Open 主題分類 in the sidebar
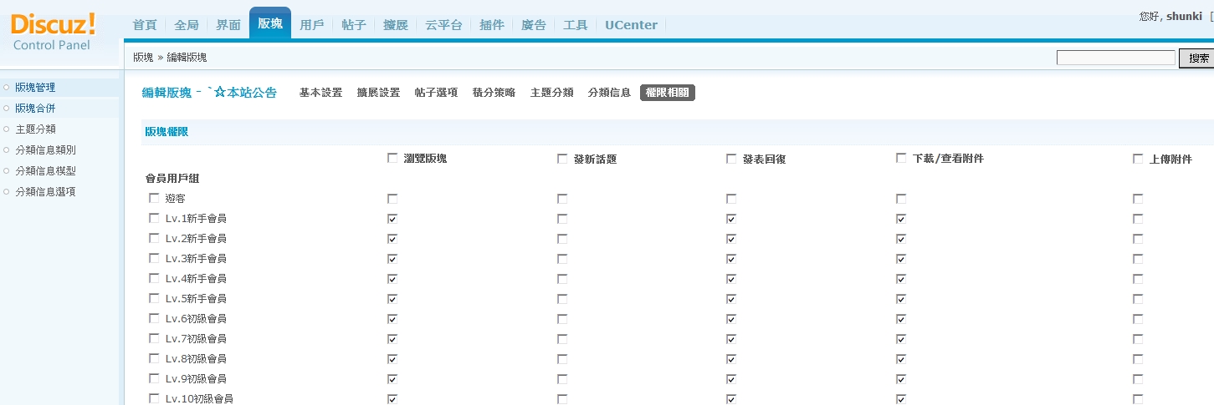The image size is (1214, 405). pyautogui.click(x=35, y=129)
